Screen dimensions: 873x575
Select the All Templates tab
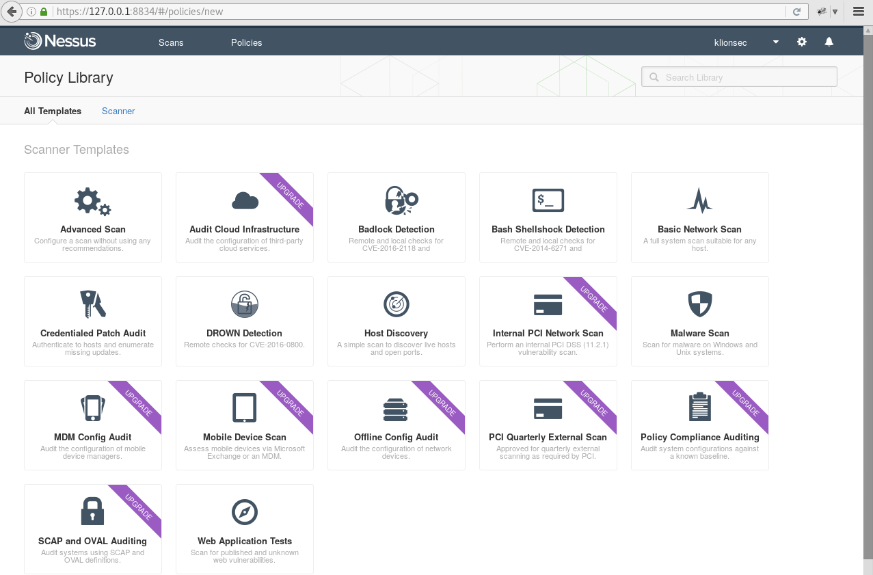(53, 111)
